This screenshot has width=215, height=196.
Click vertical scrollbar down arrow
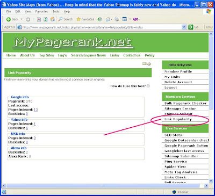pyautogui.click(x=211, y=182)
